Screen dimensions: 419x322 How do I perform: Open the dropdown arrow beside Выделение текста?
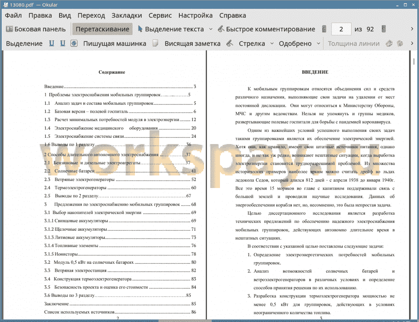click(211, 29)
